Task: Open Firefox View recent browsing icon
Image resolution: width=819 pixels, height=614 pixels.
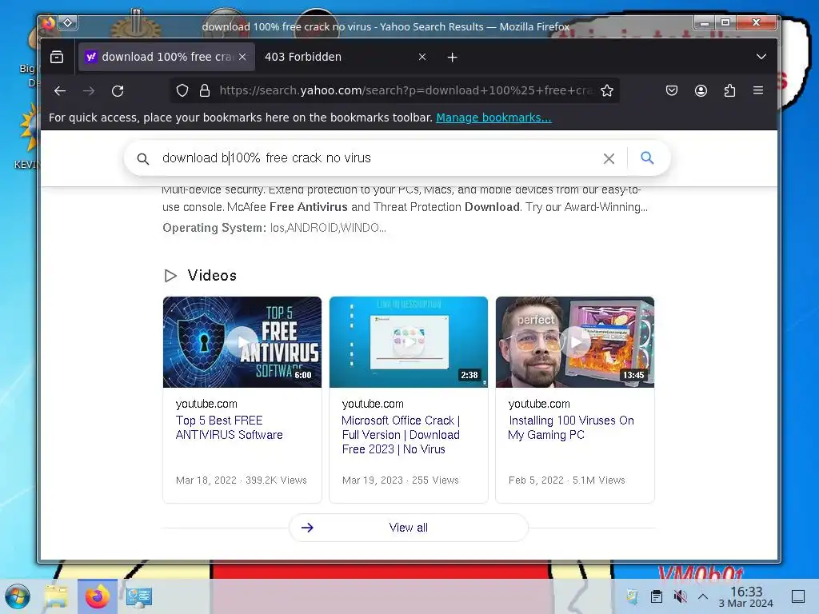Action: tap(57, 57)
